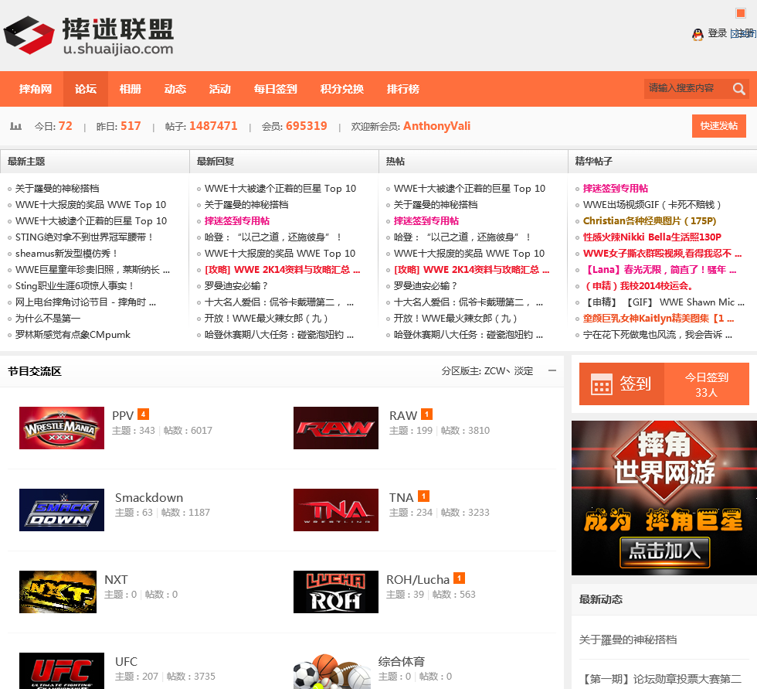Open the PPV forum title link
This screenshot has height=689, width=757.
pos(123,415)
